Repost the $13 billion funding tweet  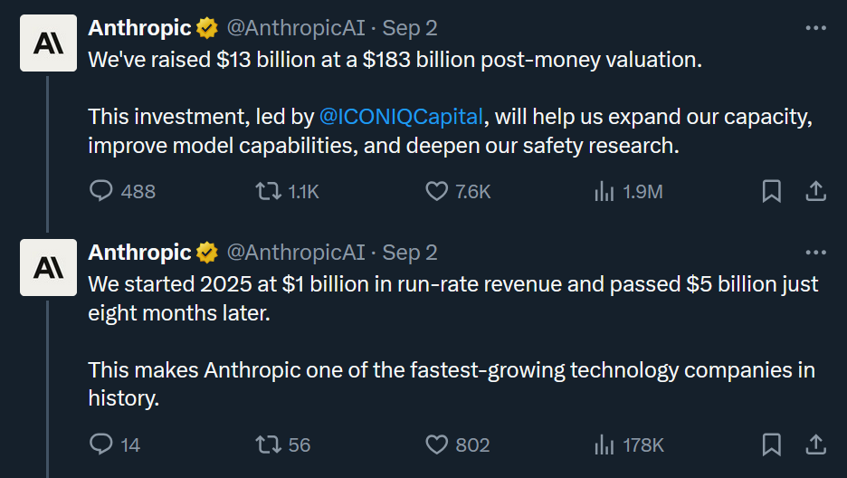(267, 191)
